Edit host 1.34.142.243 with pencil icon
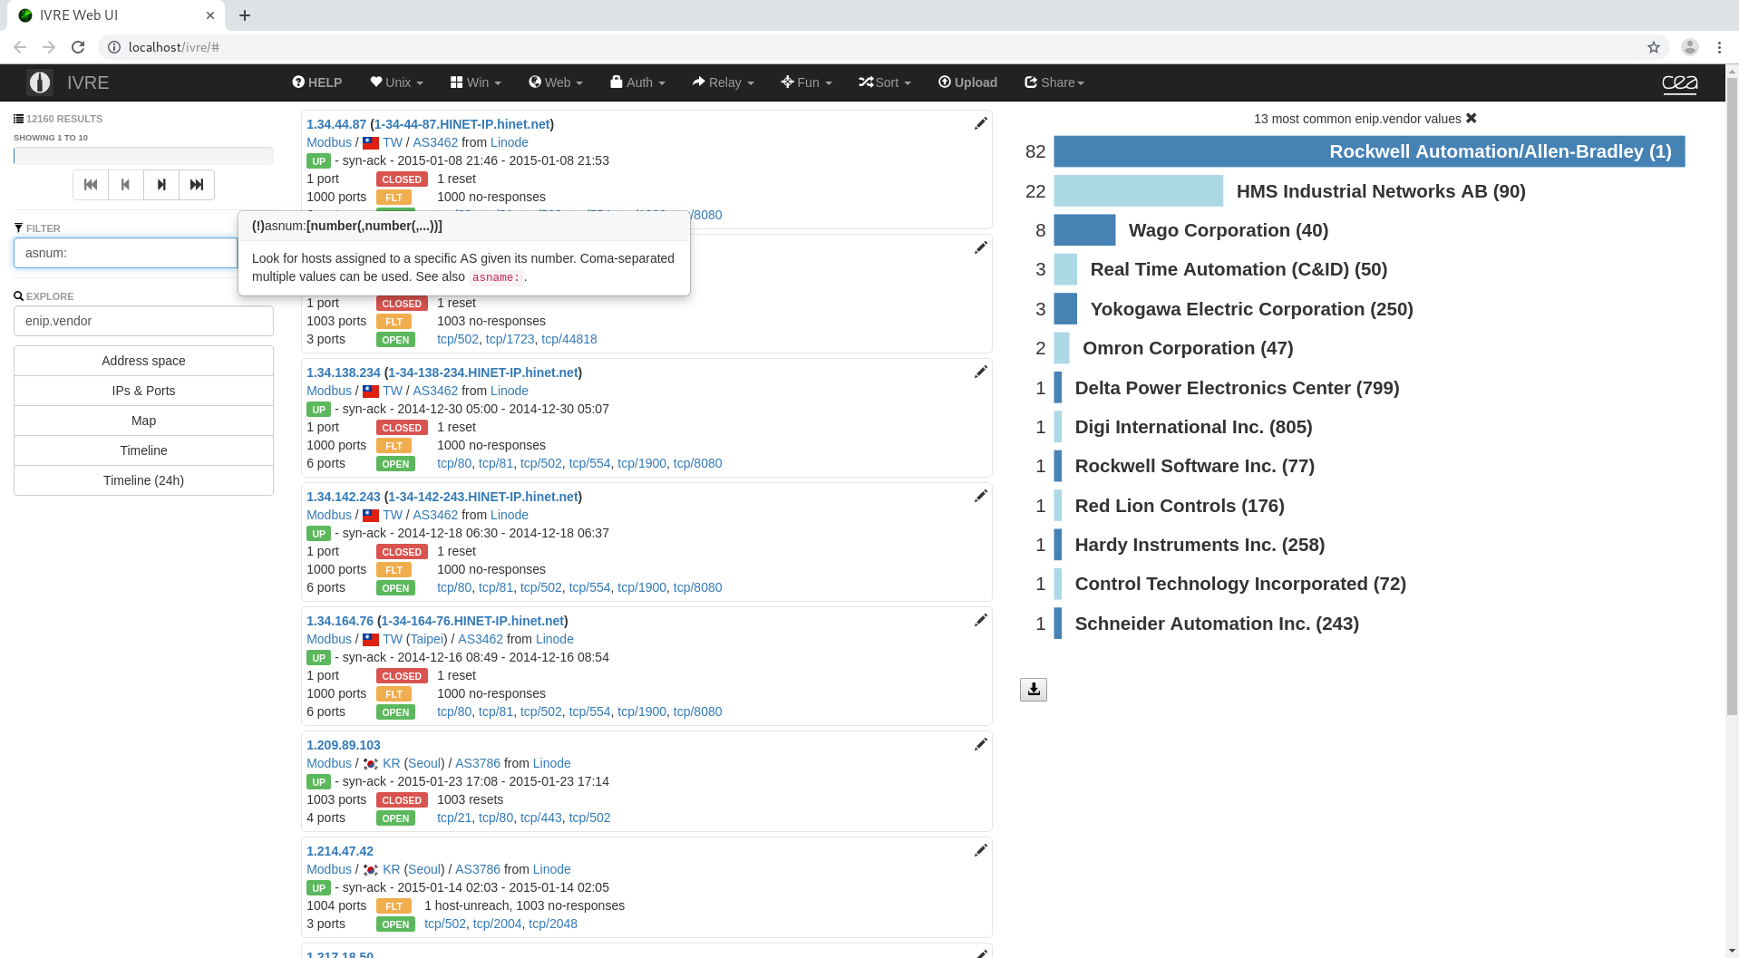This screenshot has height=958, width=1739. pos(980,496)
